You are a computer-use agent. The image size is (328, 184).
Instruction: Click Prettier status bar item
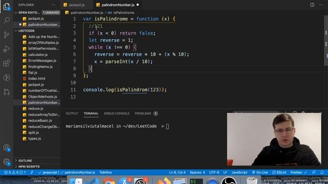299,172
